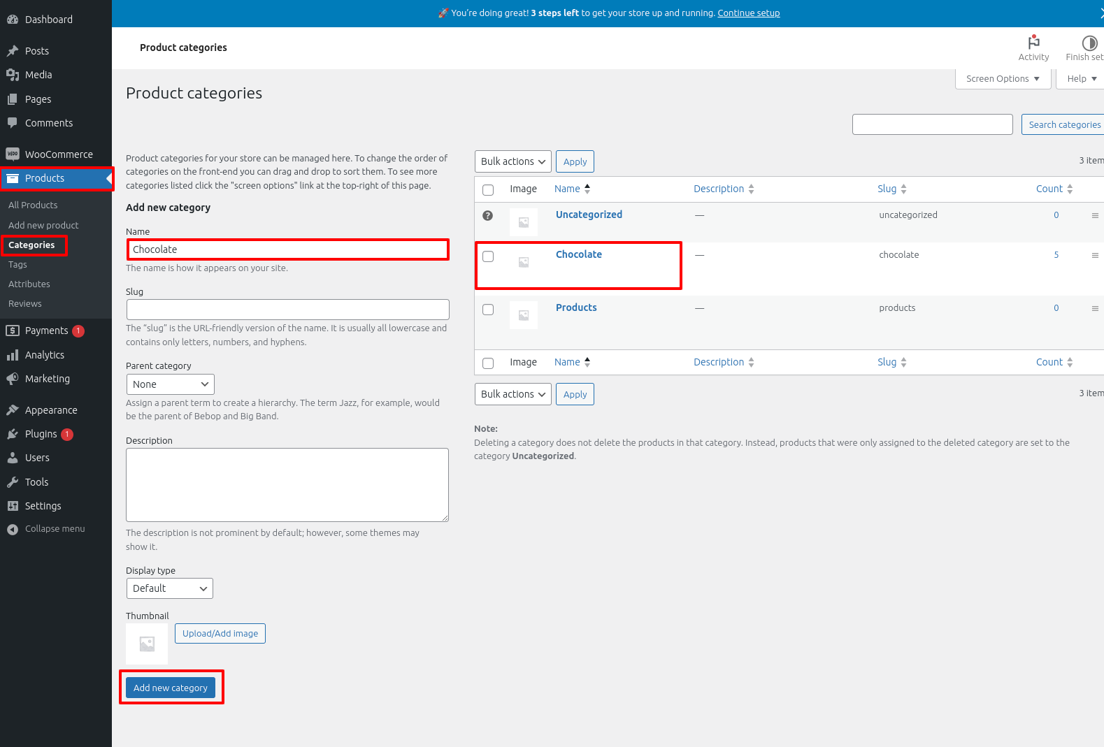This screenshot has width=1104, height=747.
Task: Open Tags in the Products submenu
Action: 17,265
